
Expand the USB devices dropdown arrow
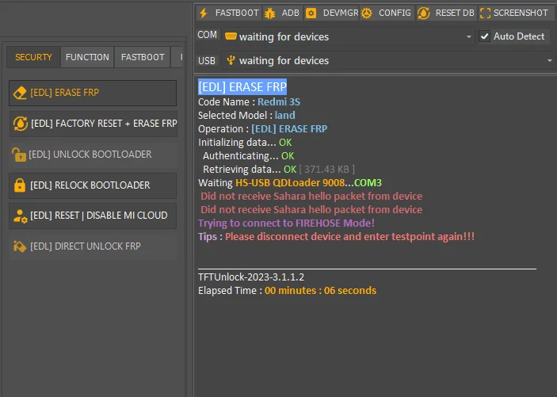click(x=550, y=60)
